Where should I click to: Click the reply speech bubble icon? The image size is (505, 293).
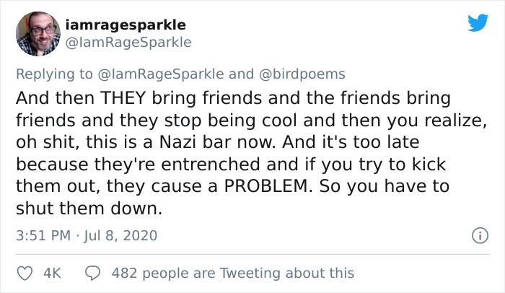click(x=92, y=273)
